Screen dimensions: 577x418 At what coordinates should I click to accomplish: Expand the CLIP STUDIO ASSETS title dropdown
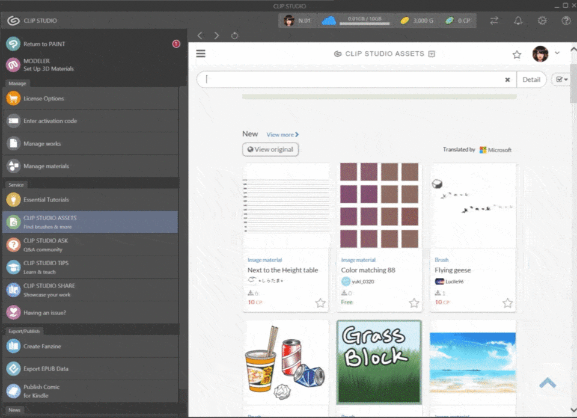point(432,54)
